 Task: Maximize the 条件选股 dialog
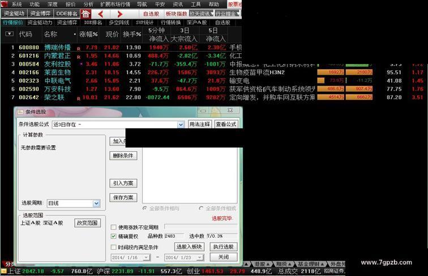(x=215, y=111)
